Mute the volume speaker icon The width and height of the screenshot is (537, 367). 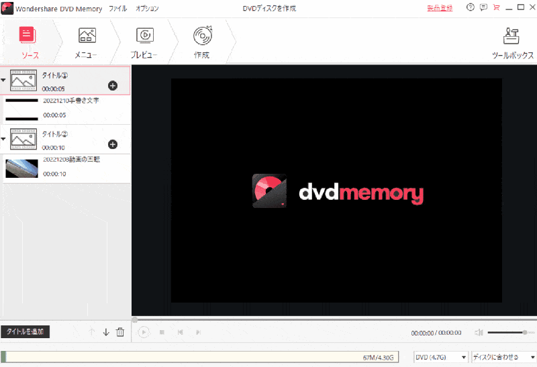point(479,332)
